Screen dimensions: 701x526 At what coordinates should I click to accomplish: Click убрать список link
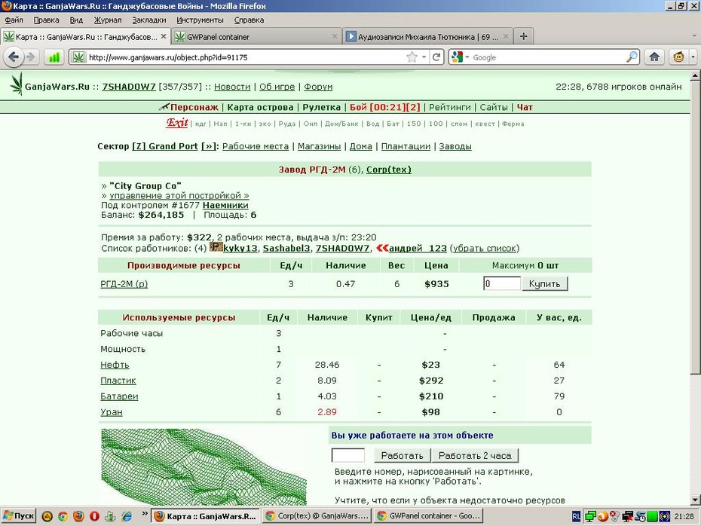485,248
